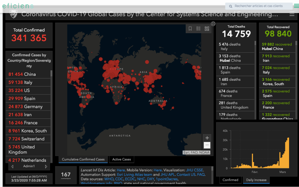The width and height of the screenshot is (299, 187).
Task: Open the map bookmarks icon
Action: (x=190, y=28)
